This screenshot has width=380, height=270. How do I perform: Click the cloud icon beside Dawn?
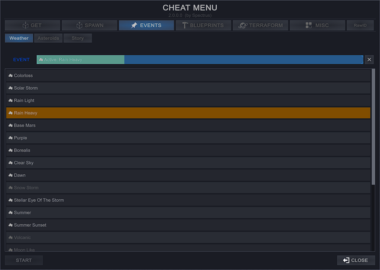coord(11,175)
